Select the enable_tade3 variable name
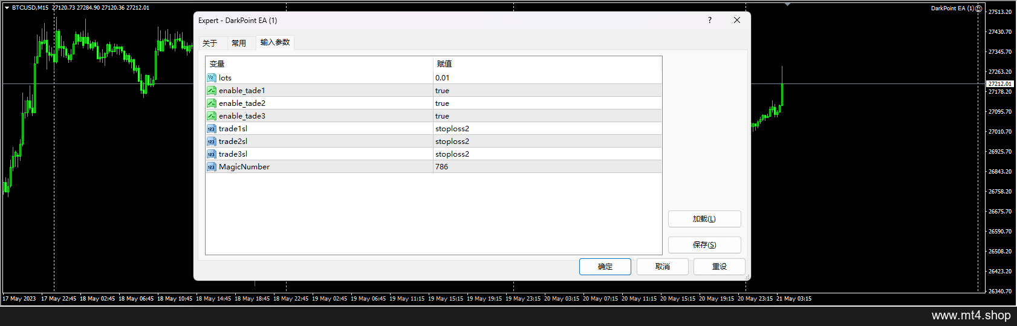 coord(242,116)
